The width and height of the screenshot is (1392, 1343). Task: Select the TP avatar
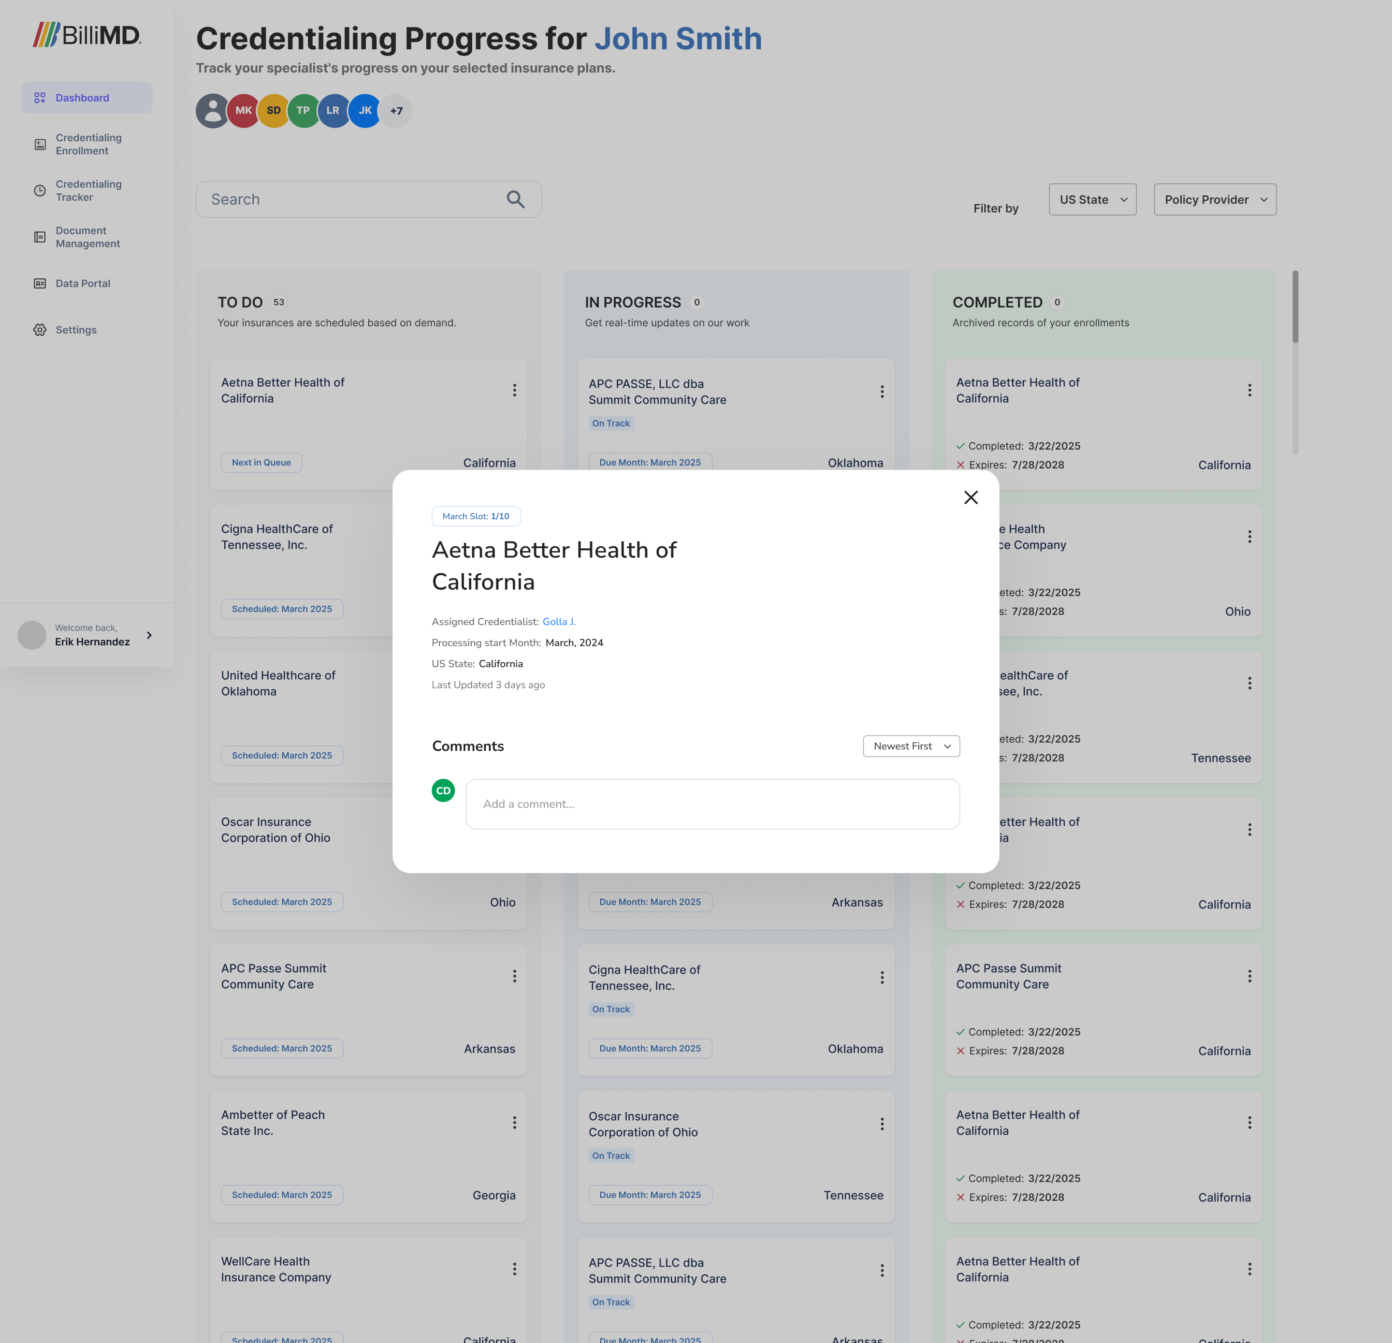(303, 111)
